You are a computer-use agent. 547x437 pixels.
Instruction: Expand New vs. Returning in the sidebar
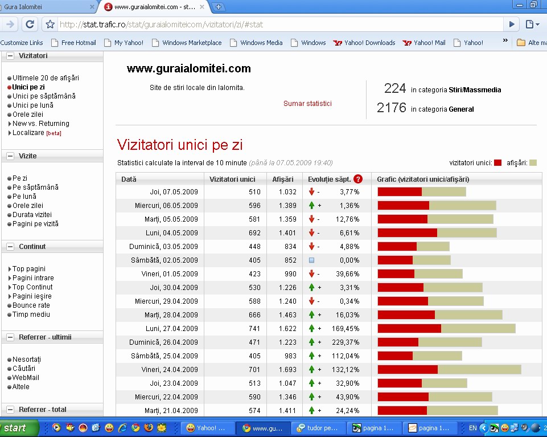[40, 124]
